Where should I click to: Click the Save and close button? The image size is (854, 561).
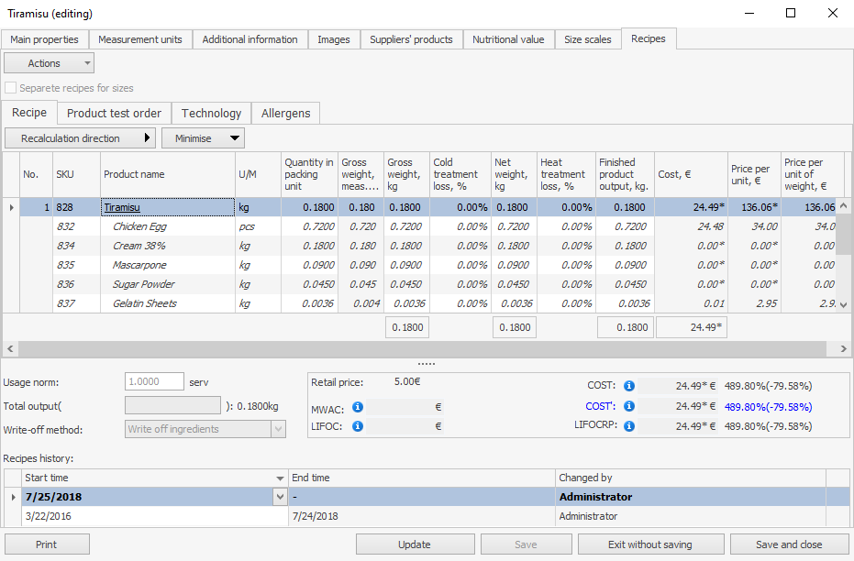coord(789,544)
